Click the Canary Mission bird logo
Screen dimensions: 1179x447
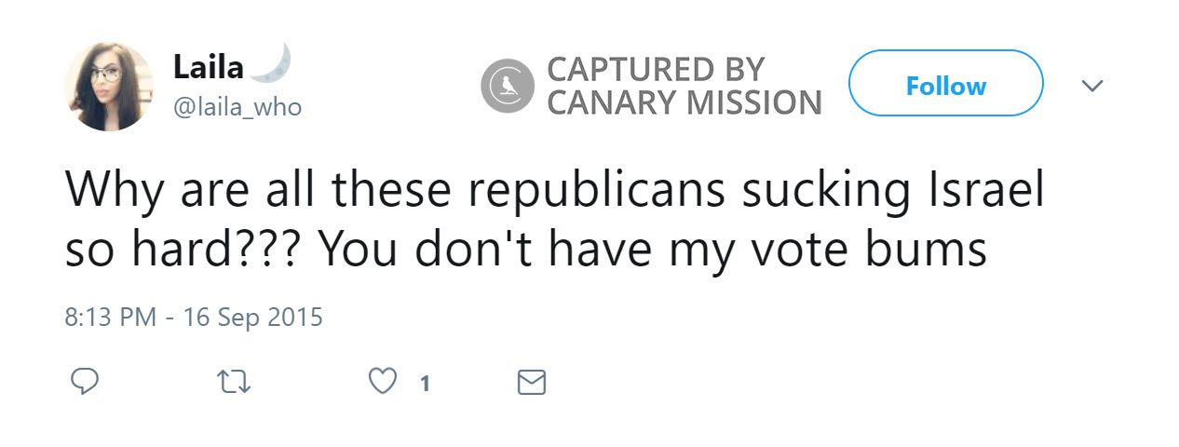pyautogui.click(x=506, y=86)
